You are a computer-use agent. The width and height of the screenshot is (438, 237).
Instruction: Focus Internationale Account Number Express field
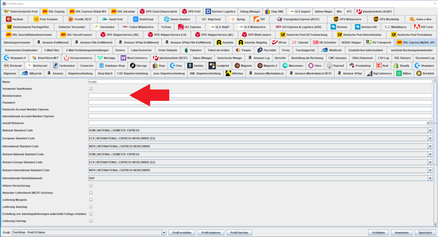pos(260,116)
